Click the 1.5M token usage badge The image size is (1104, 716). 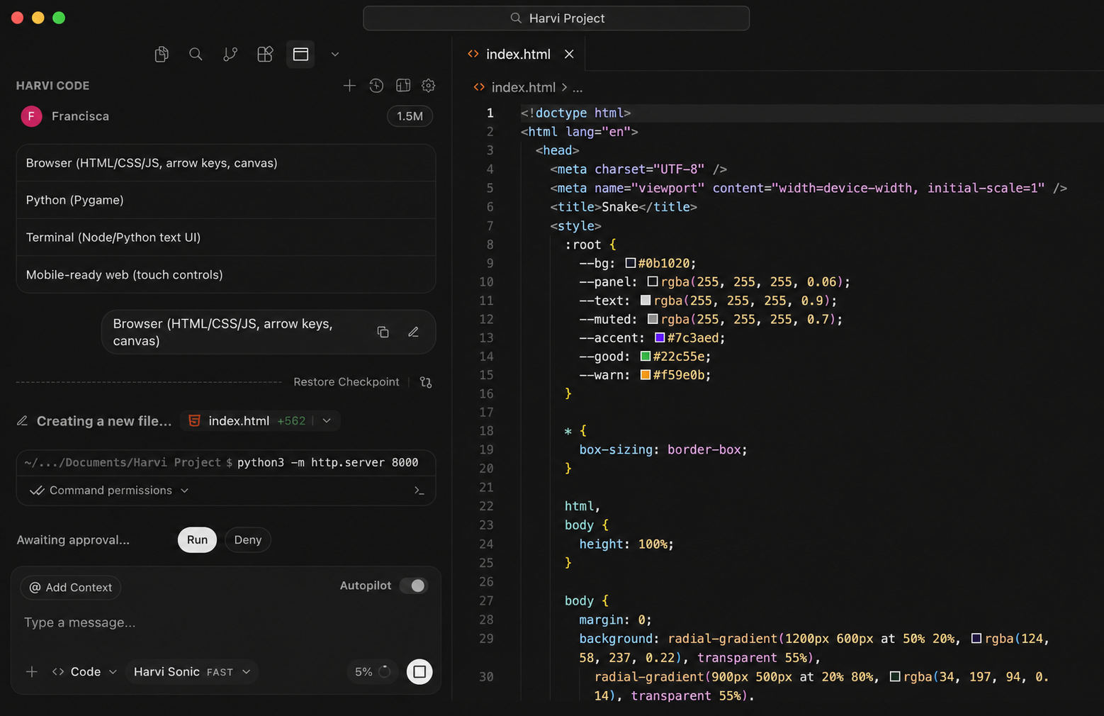coord(410,116)
